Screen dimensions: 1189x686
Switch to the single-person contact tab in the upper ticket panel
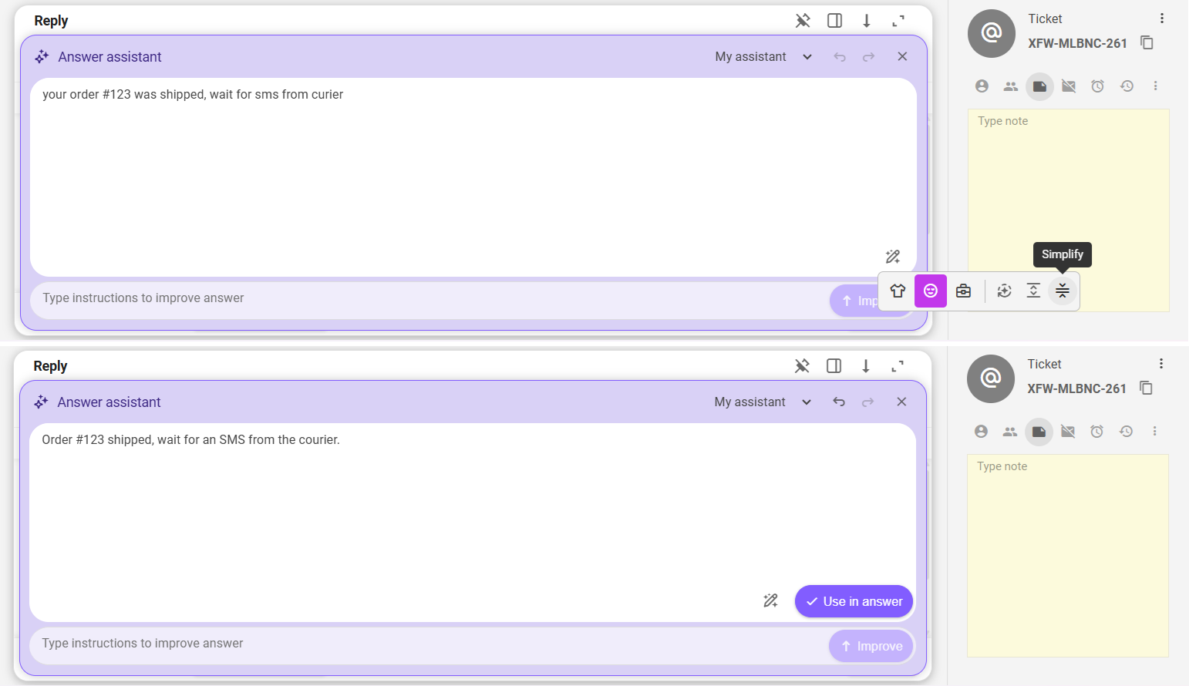[x=982, y=86]
